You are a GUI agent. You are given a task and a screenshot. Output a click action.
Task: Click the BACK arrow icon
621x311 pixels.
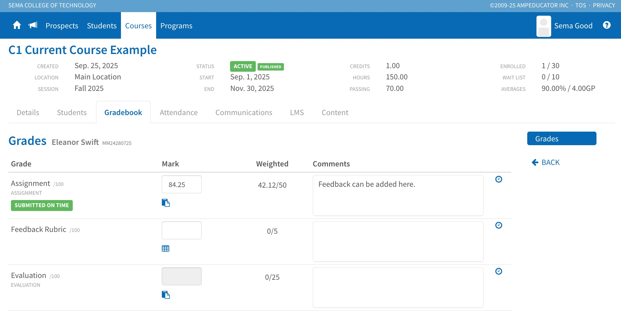535,162
